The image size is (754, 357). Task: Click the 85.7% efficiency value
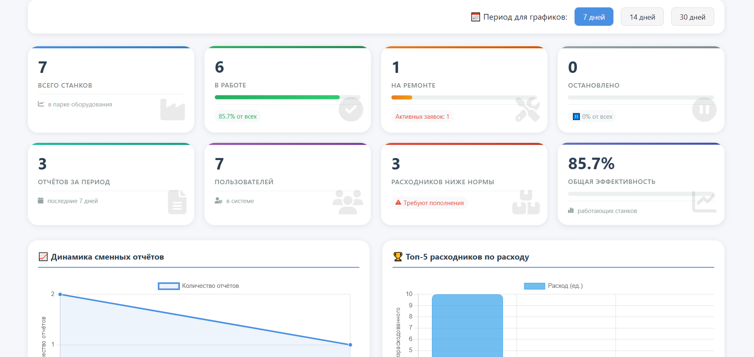591,163
